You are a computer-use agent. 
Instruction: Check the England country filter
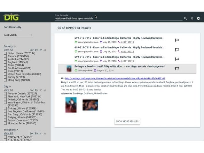coord(5,62)
